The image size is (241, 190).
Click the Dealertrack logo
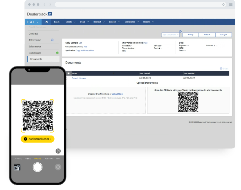(39, 14)
